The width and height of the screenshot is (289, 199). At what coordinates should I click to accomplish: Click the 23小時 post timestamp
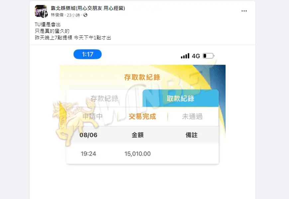[73, 15]
